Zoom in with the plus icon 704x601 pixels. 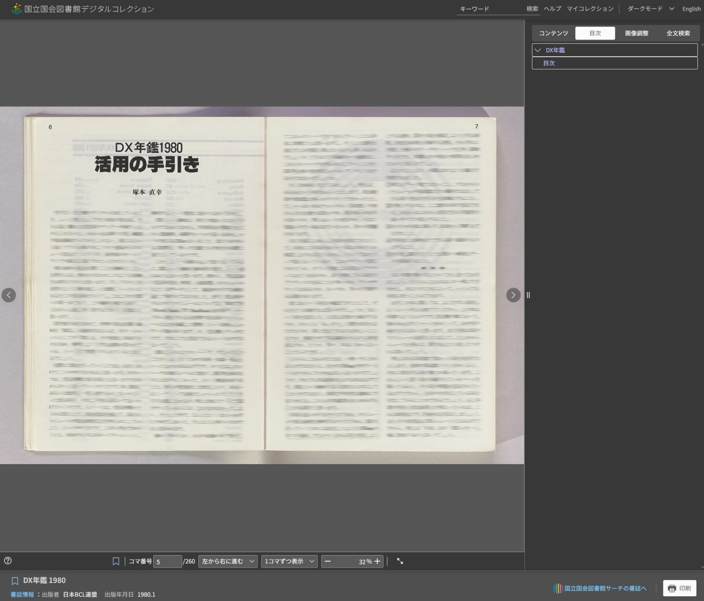pos(377,561)
